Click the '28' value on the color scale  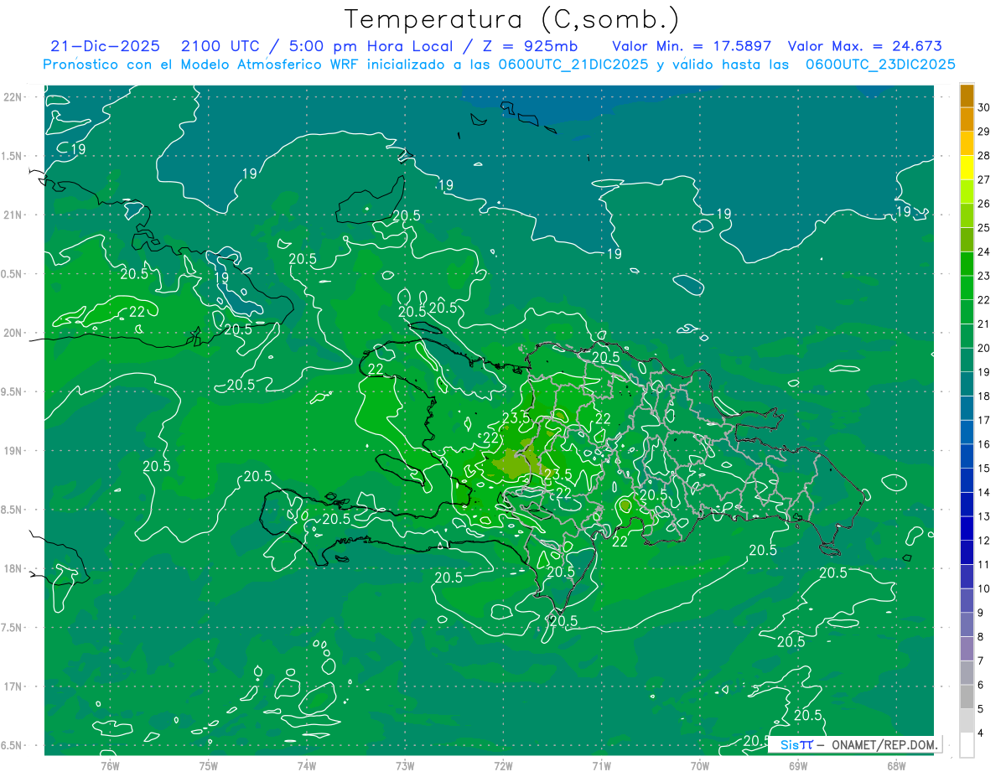pyautogui.click(x=984, y=156)
